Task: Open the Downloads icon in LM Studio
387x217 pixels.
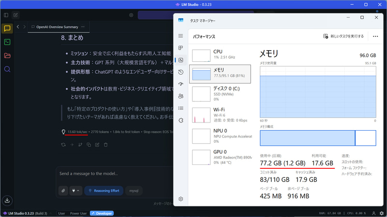Action: click(x=7, y=200)
